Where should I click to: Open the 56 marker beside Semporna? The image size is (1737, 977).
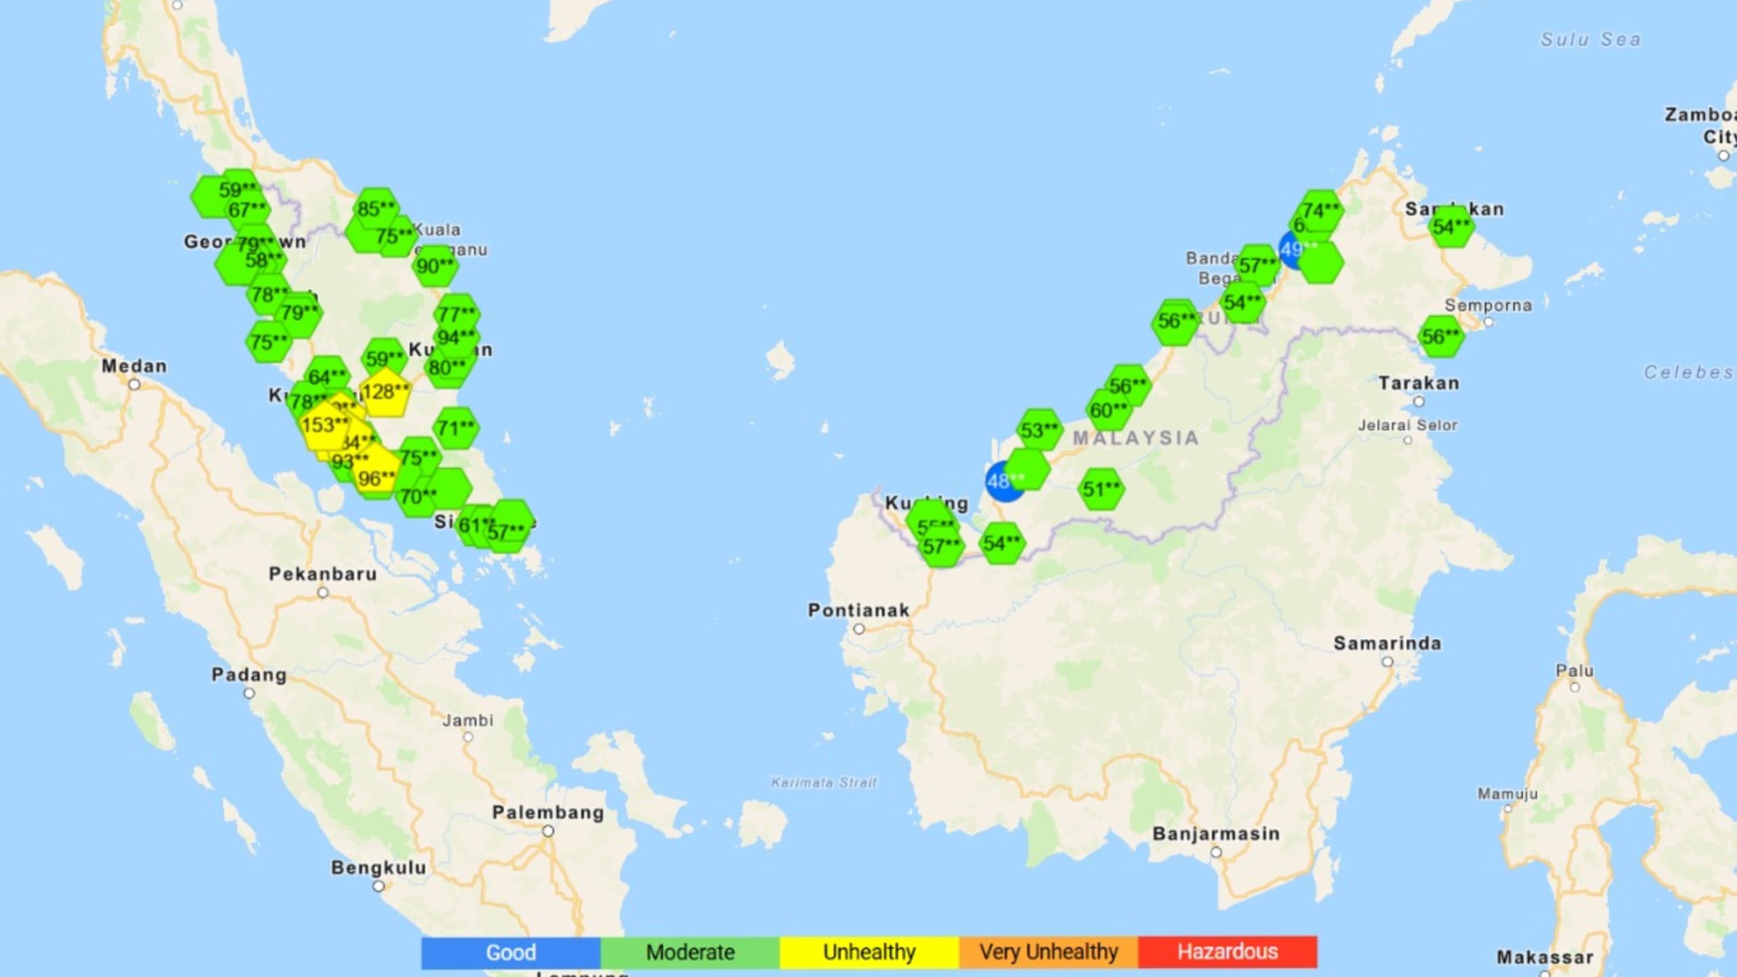(x=1440, y=336)
